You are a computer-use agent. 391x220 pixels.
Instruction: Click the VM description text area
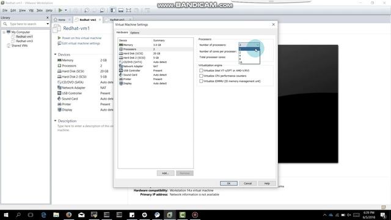[x=85, y=128]
